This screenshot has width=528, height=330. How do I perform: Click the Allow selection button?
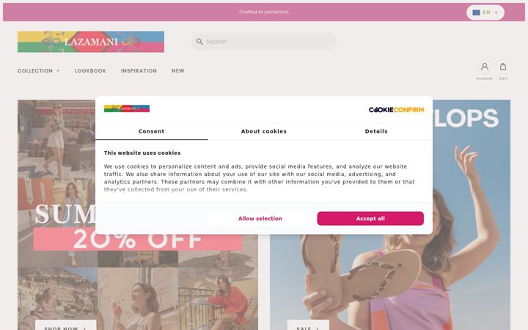pos(260,219)
